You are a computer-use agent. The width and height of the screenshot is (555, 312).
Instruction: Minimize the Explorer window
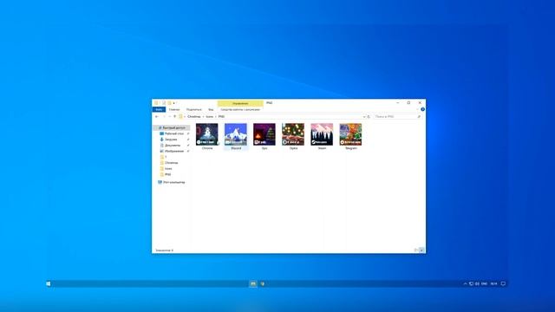point(397,102)
